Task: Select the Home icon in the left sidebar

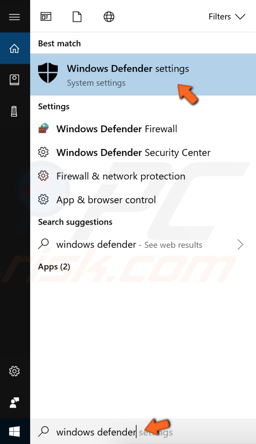Action: pyautogui.click(x=15, y=48)
